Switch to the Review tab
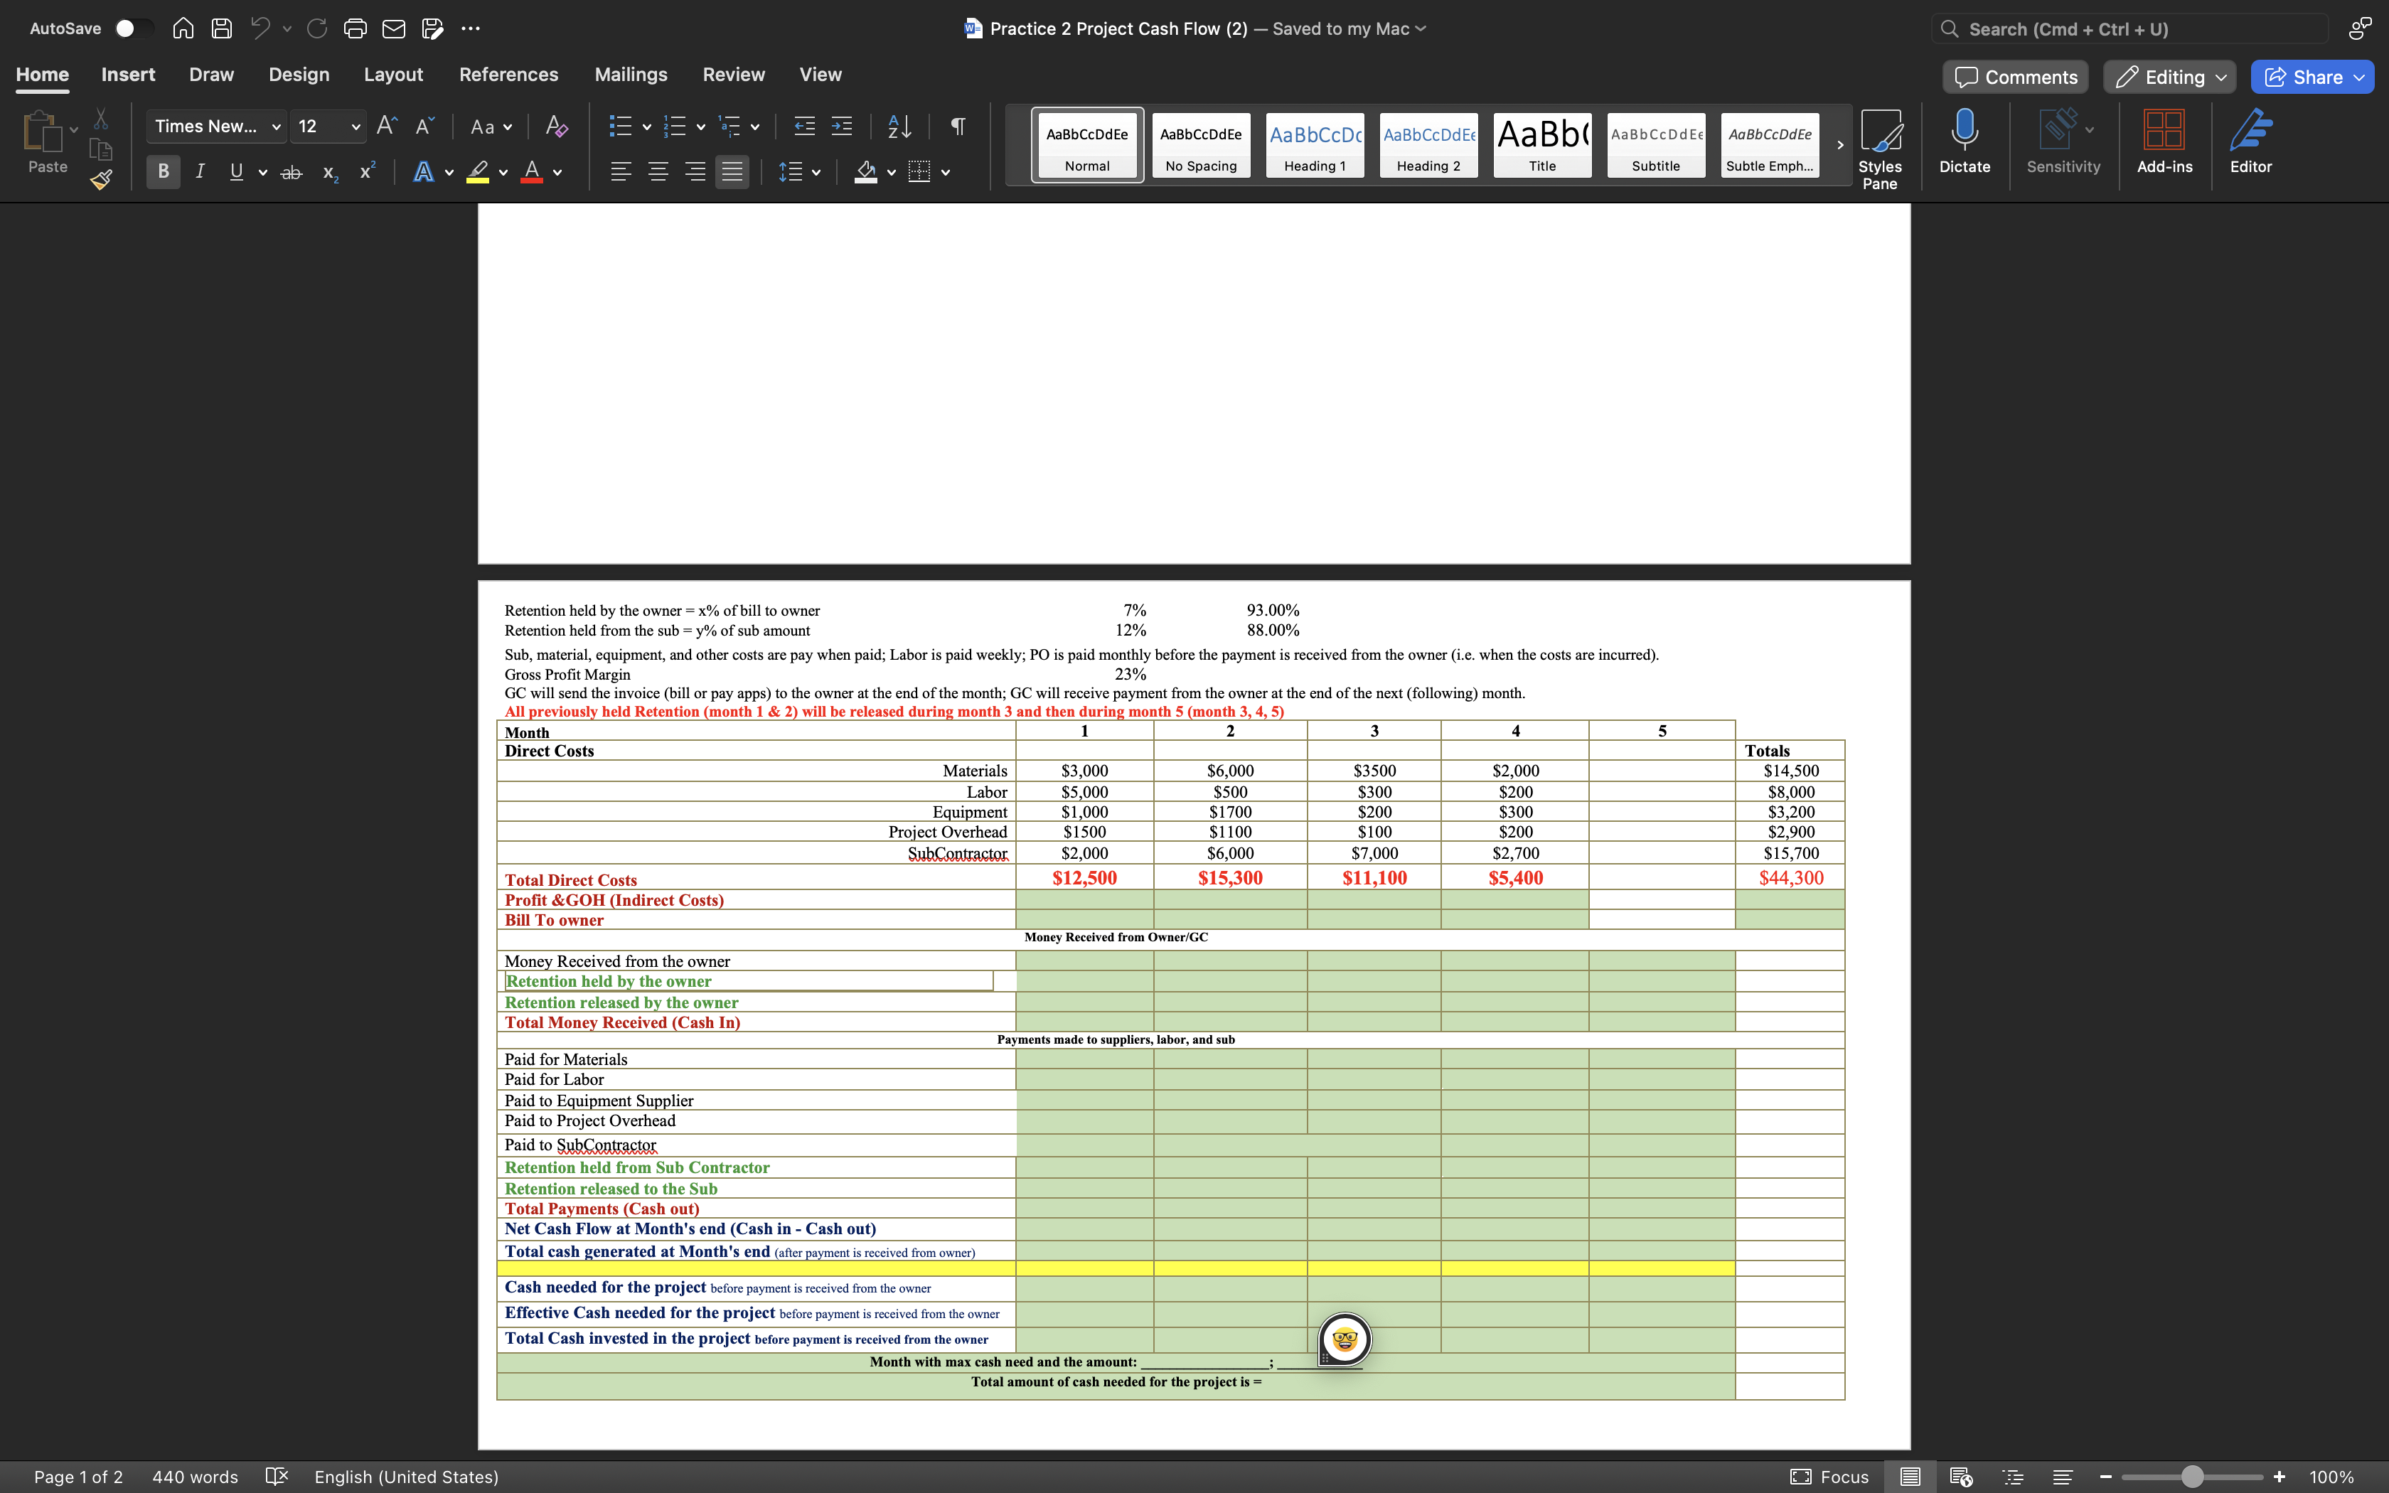Screen dimensions: 2389x1493 [x=732, y=74]
